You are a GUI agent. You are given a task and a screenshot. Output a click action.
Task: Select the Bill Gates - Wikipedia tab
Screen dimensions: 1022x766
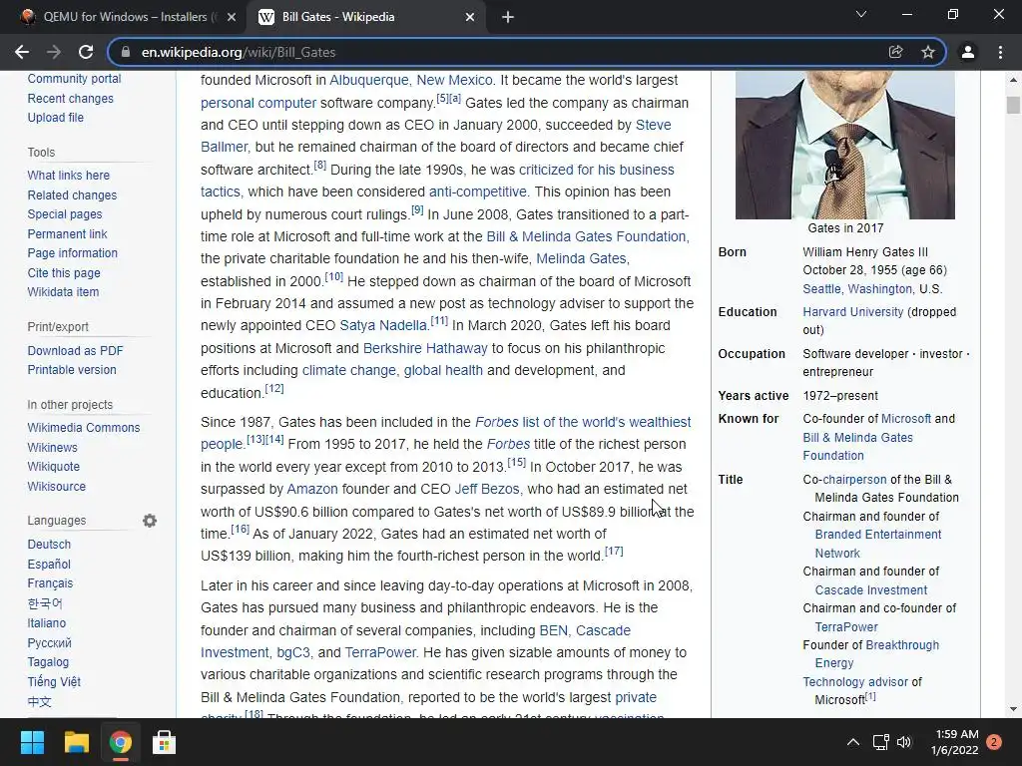pos(365,17)
